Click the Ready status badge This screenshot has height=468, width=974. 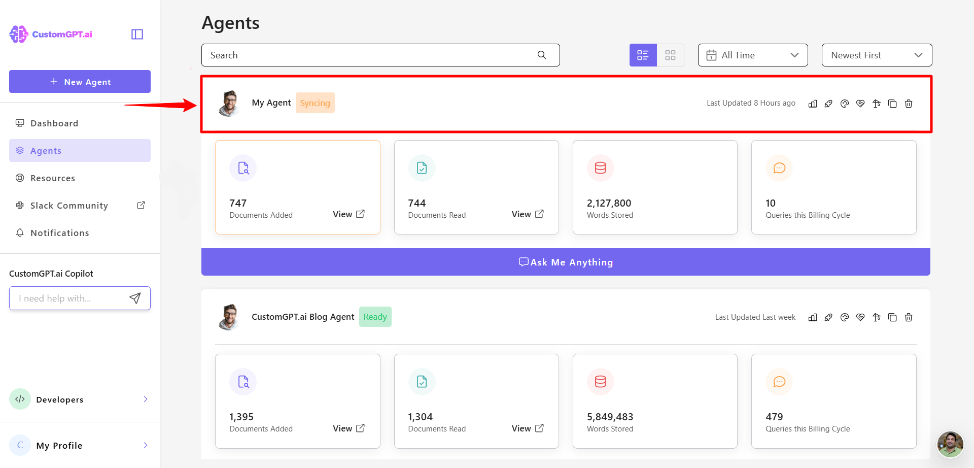tap(375, 317)
